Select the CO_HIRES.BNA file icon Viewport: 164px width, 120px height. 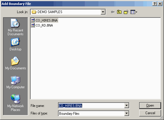[x=33, y=20]
